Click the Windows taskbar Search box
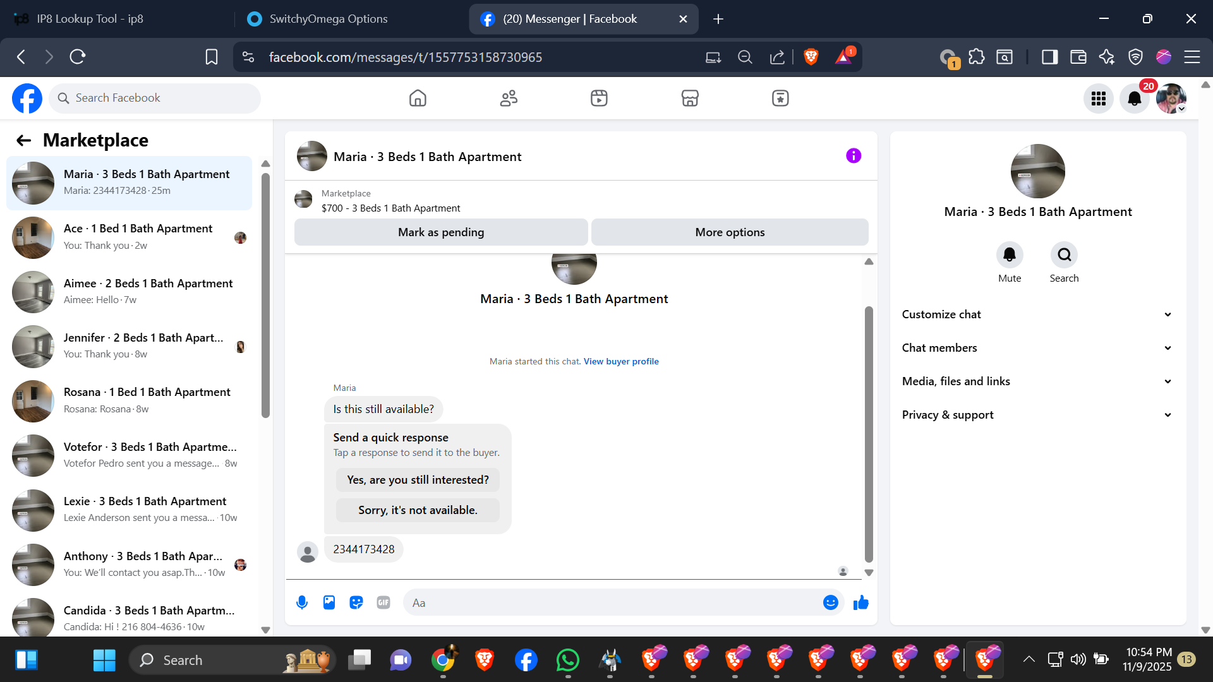The width and height of the screenshot is (1213, 682). 231,660
